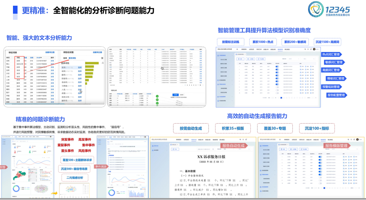Image resolution: width=366 pixels, height=200 pixels.
Task: Click 选择 link next to 动词
Action: 80,71
